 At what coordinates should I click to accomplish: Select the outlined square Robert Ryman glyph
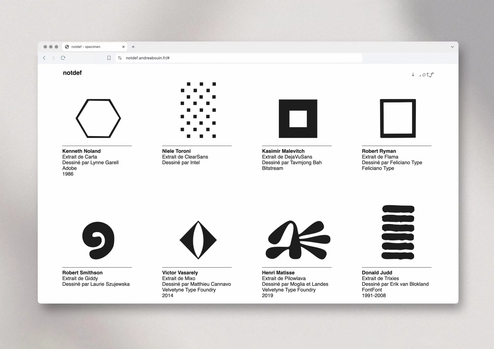click(x=398, y=118)
